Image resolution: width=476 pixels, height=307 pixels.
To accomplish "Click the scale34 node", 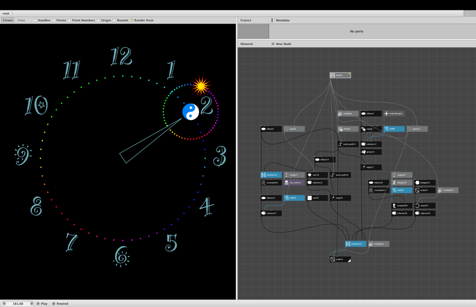I will coord(425,190).
